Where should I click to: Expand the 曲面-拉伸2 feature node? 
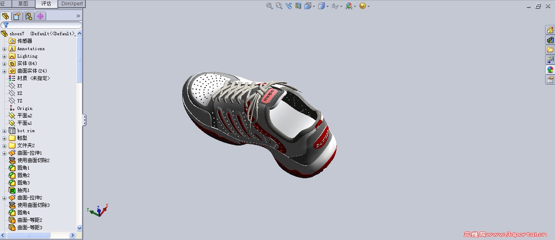[5, 198]
